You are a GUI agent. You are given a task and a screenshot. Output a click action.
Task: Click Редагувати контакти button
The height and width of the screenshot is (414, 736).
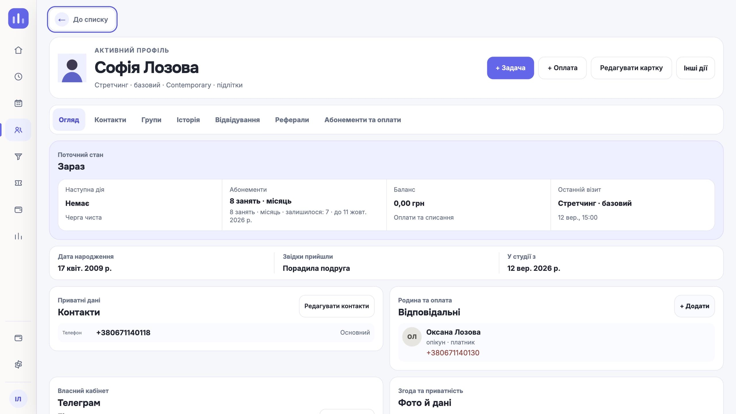point(337,306)
